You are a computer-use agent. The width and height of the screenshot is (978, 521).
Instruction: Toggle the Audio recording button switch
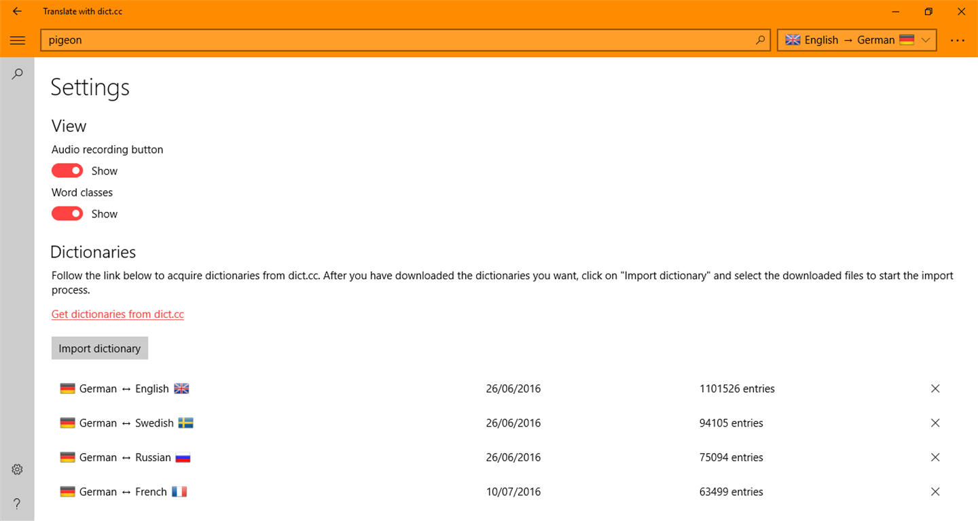click(x=67, y=170)
